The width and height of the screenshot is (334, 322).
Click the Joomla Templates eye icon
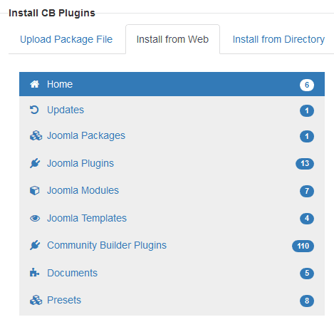[35, 218]
